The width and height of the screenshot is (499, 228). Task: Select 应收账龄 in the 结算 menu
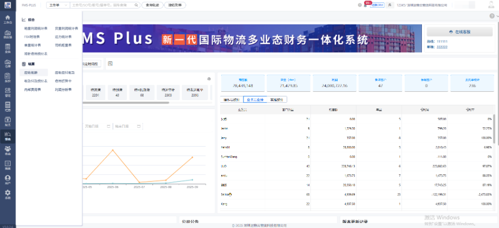30,72
